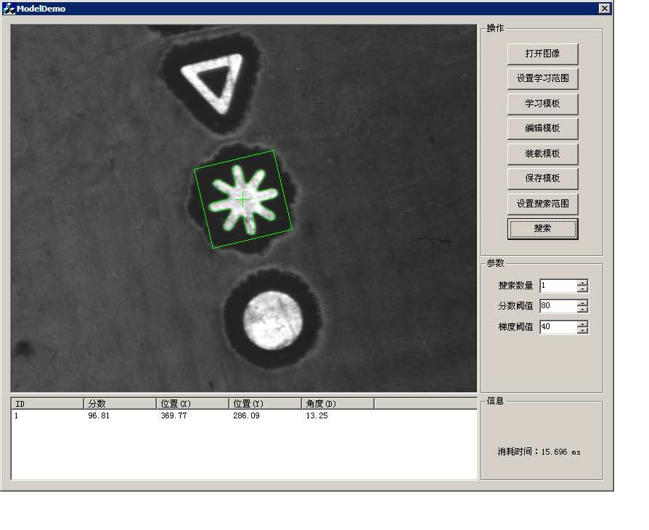649x530 pixels.
Task: Run the search with 搜索 button
Action: point(542,228)
